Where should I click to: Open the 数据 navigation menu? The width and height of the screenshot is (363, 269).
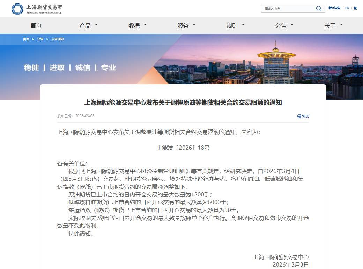(x=134, y=25)
